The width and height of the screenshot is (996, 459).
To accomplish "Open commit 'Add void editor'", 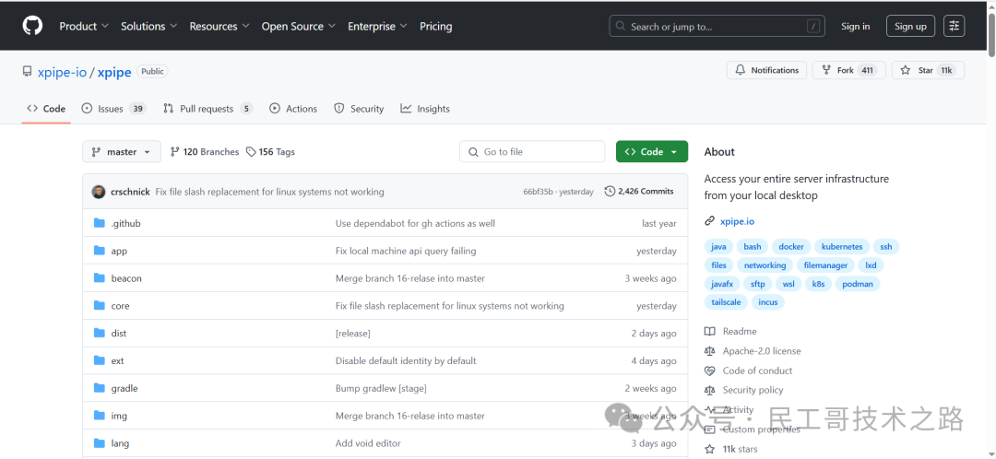I will pos(368,443).
